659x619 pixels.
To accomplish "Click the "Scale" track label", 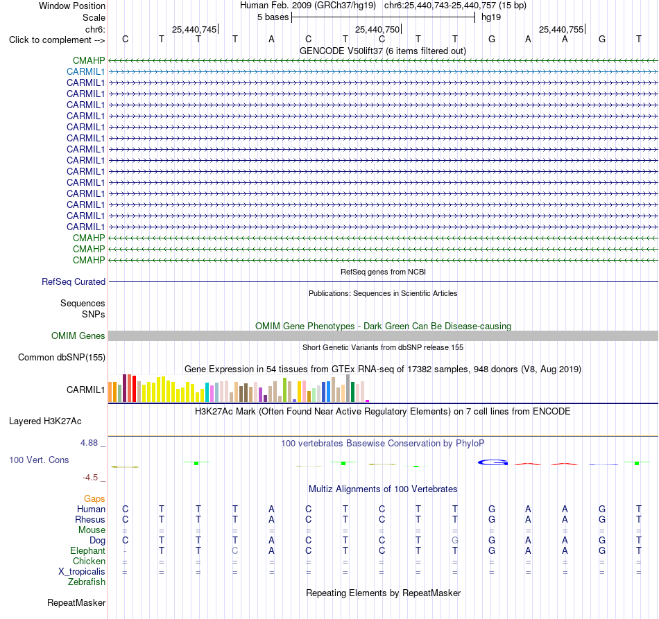I will tap(94, 17).
